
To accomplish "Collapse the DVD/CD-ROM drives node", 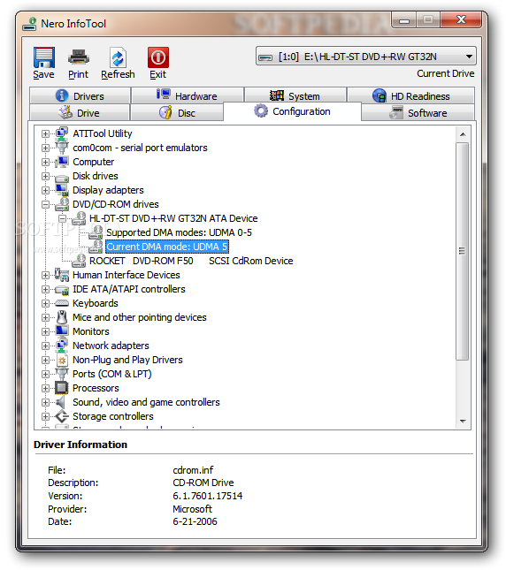I will click(45, 205).
